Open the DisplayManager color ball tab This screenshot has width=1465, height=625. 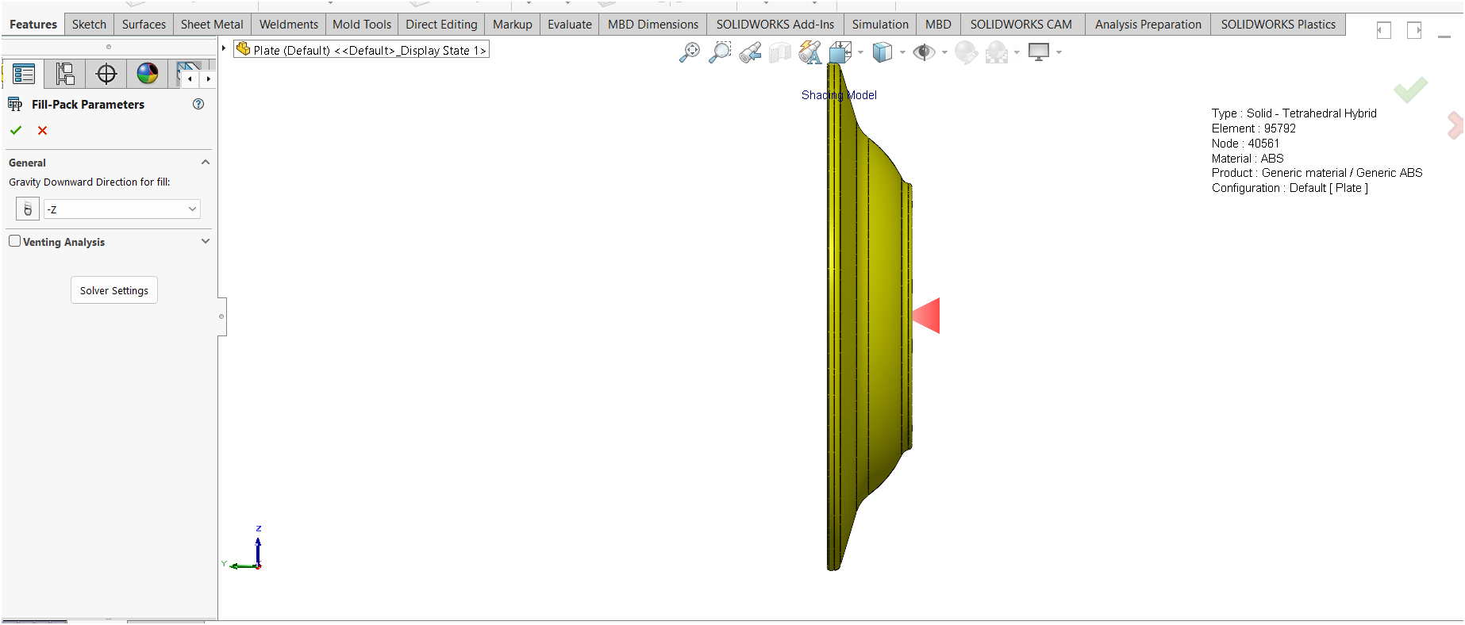point(148,74)
